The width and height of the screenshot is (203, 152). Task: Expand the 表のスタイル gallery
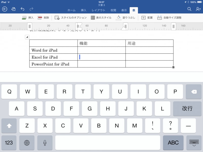(x=101, y=18)
